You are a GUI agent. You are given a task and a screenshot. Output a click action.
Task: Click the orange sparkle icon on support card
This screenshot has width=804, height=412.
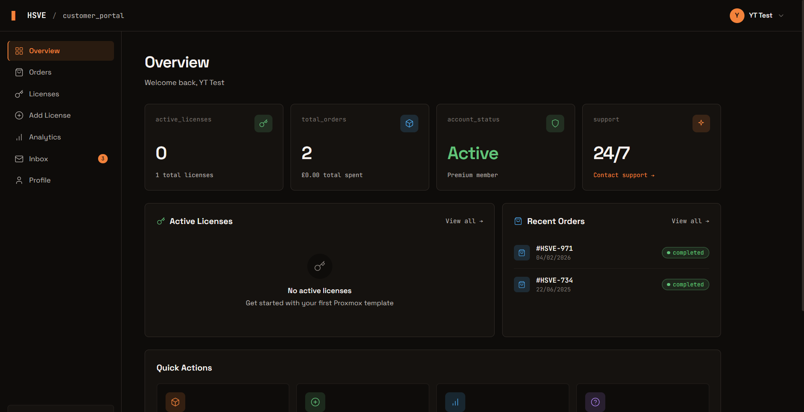[701, 124]
